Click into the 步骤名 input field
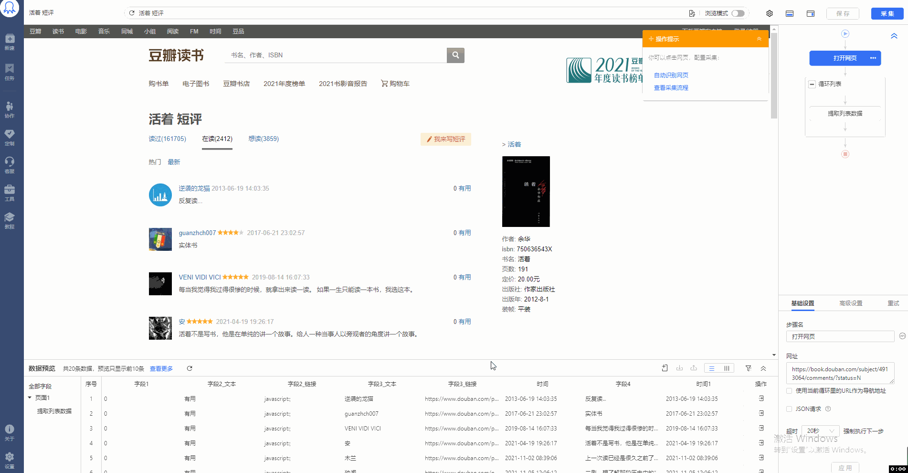This screenshot has width=908, height=473. [x=840, y=336]
